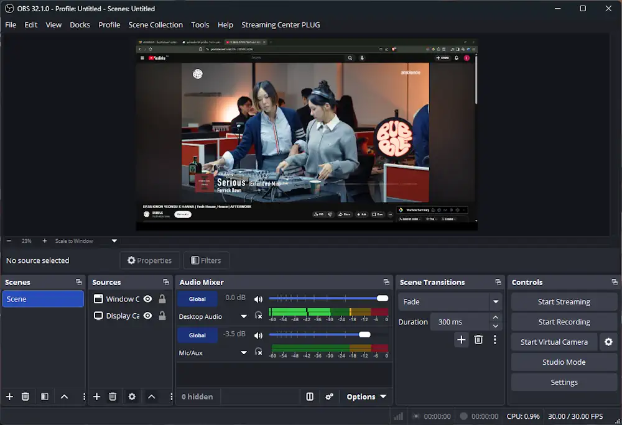Open Fade transition dropdown
622x425 pixels.
[x=450, y=302]
